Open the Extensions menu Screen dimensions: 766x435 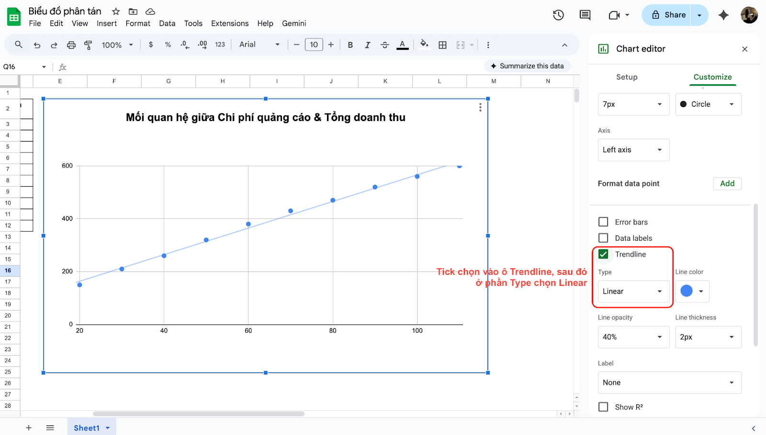pyautogui.click(x=230, y=23)
